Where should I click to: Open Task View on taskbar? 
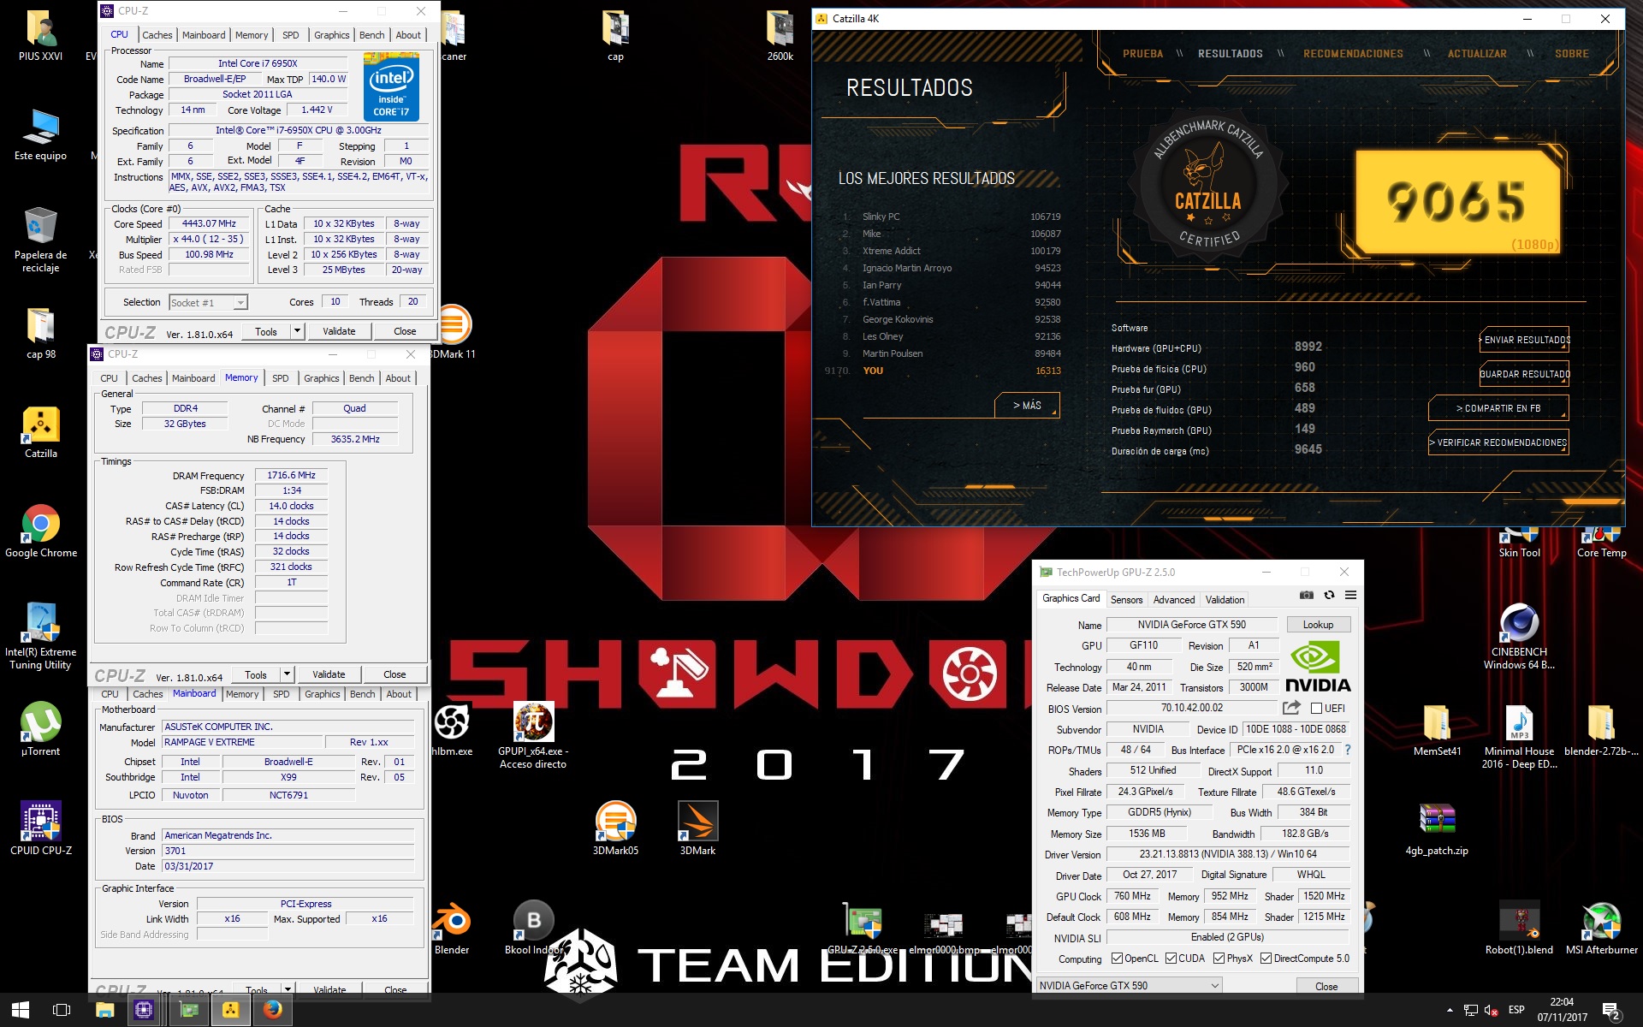[x=62, y=1010]
